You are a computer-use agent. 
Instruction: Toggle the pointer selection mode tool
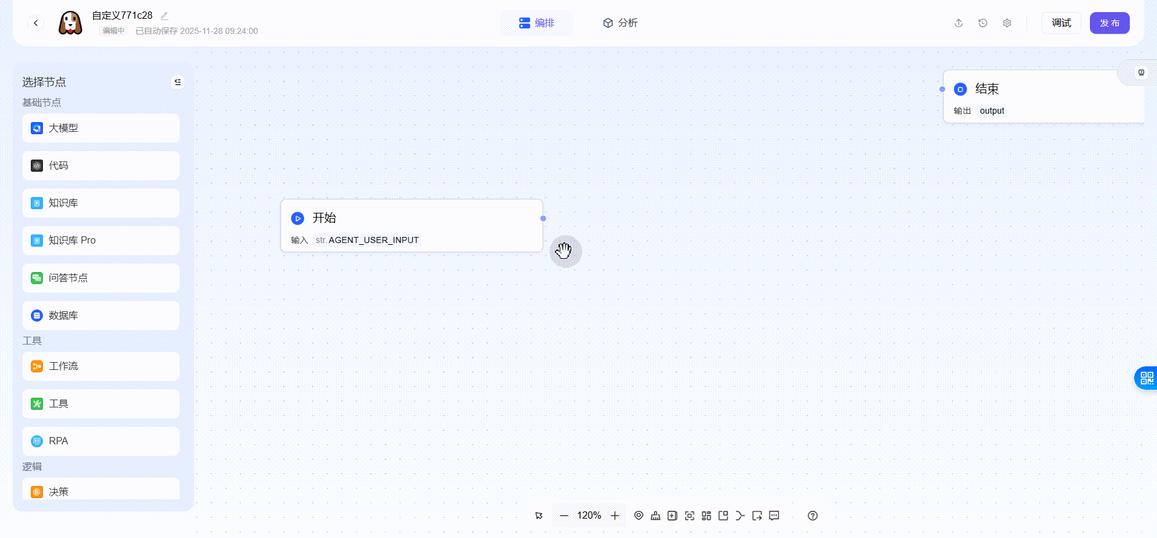click(x=539, y=516)
